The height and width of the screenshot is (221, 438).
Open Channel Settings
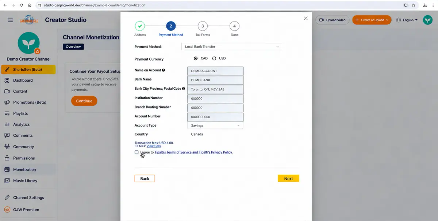28,198
